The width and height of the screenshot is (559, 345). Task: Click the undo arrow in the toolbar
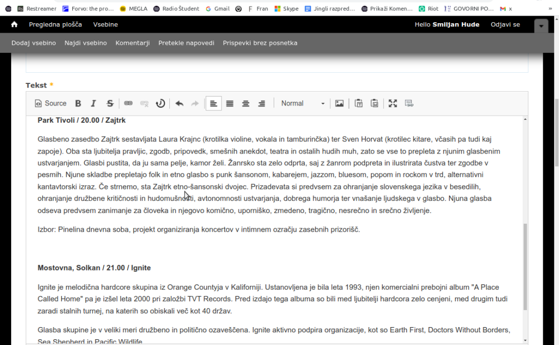[x=179, y=103]
